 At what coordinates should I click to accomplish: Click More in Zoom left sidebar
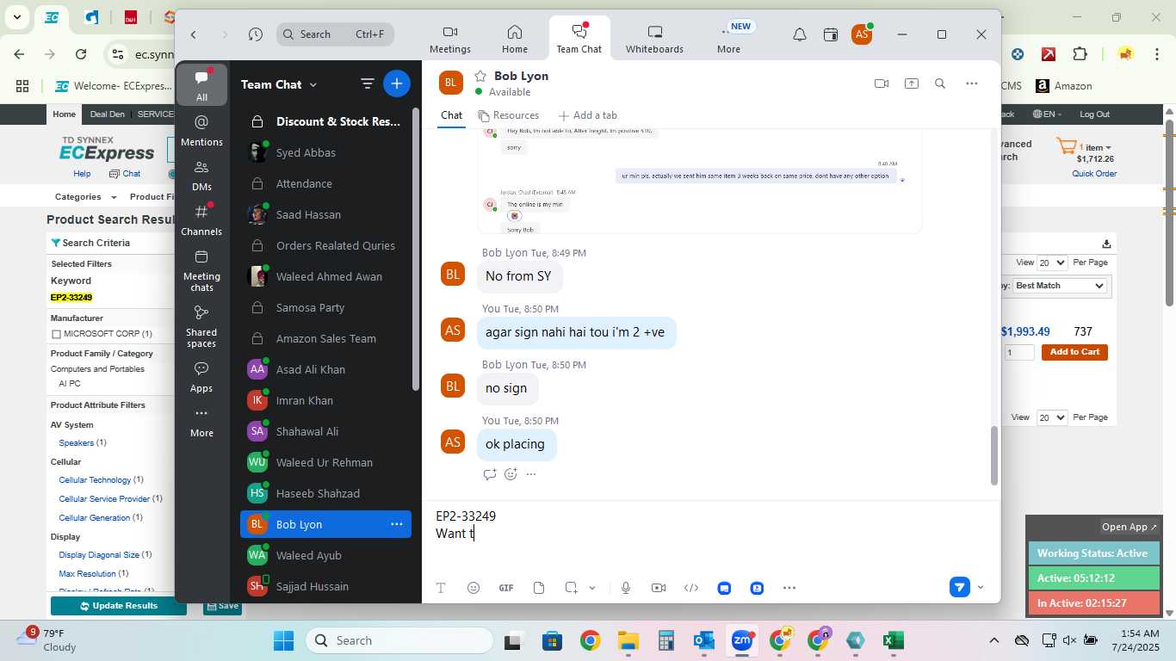(201, 422)
